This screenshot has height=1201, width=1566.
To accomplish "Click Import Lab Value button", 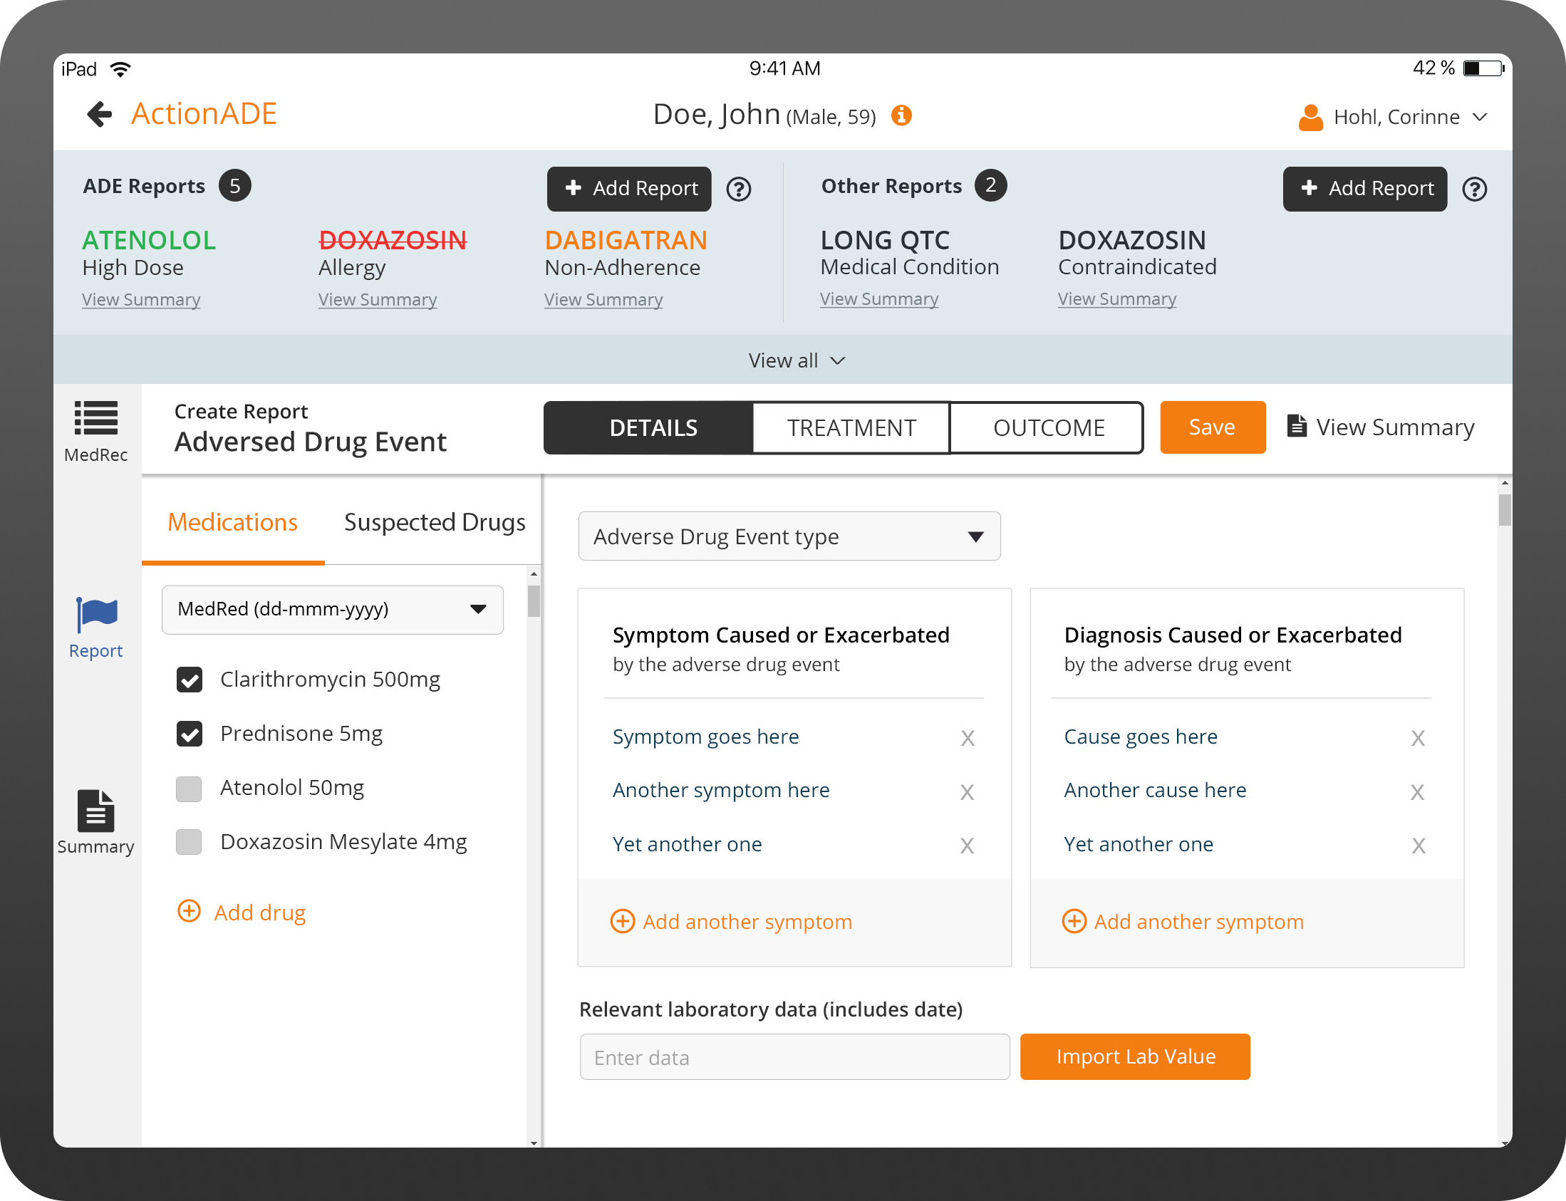I will pyautogui.click(x=1136, y=1056).
